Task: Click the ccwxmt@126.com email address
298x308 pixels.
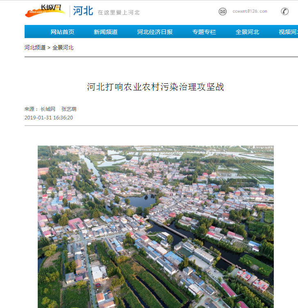Action: point(250,11)
